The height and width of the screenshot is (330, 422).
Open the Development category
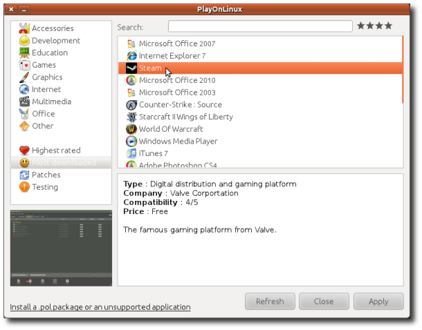click(x=56, y=41)
